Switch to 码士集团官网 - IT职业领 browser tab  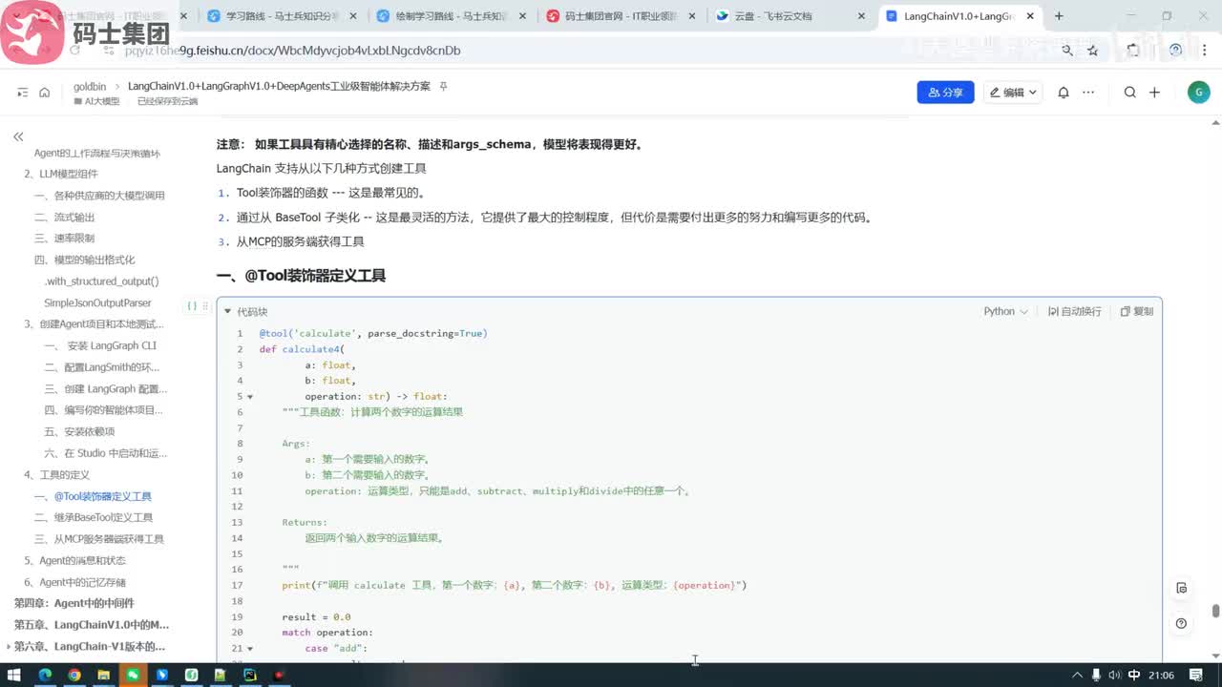[621, 16]
